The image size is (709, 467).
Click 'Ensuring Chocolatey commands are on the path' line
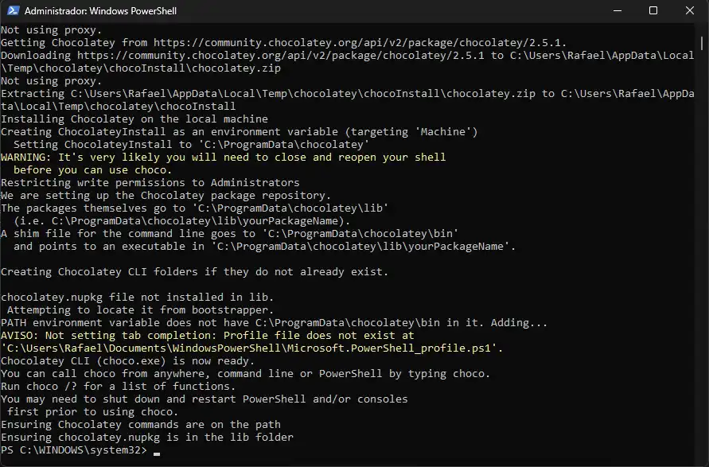(140, 424)
